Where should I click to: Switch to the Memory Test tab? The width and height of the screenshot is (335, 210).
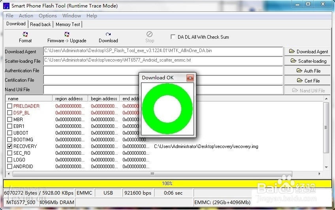click(x=68, y=24)
